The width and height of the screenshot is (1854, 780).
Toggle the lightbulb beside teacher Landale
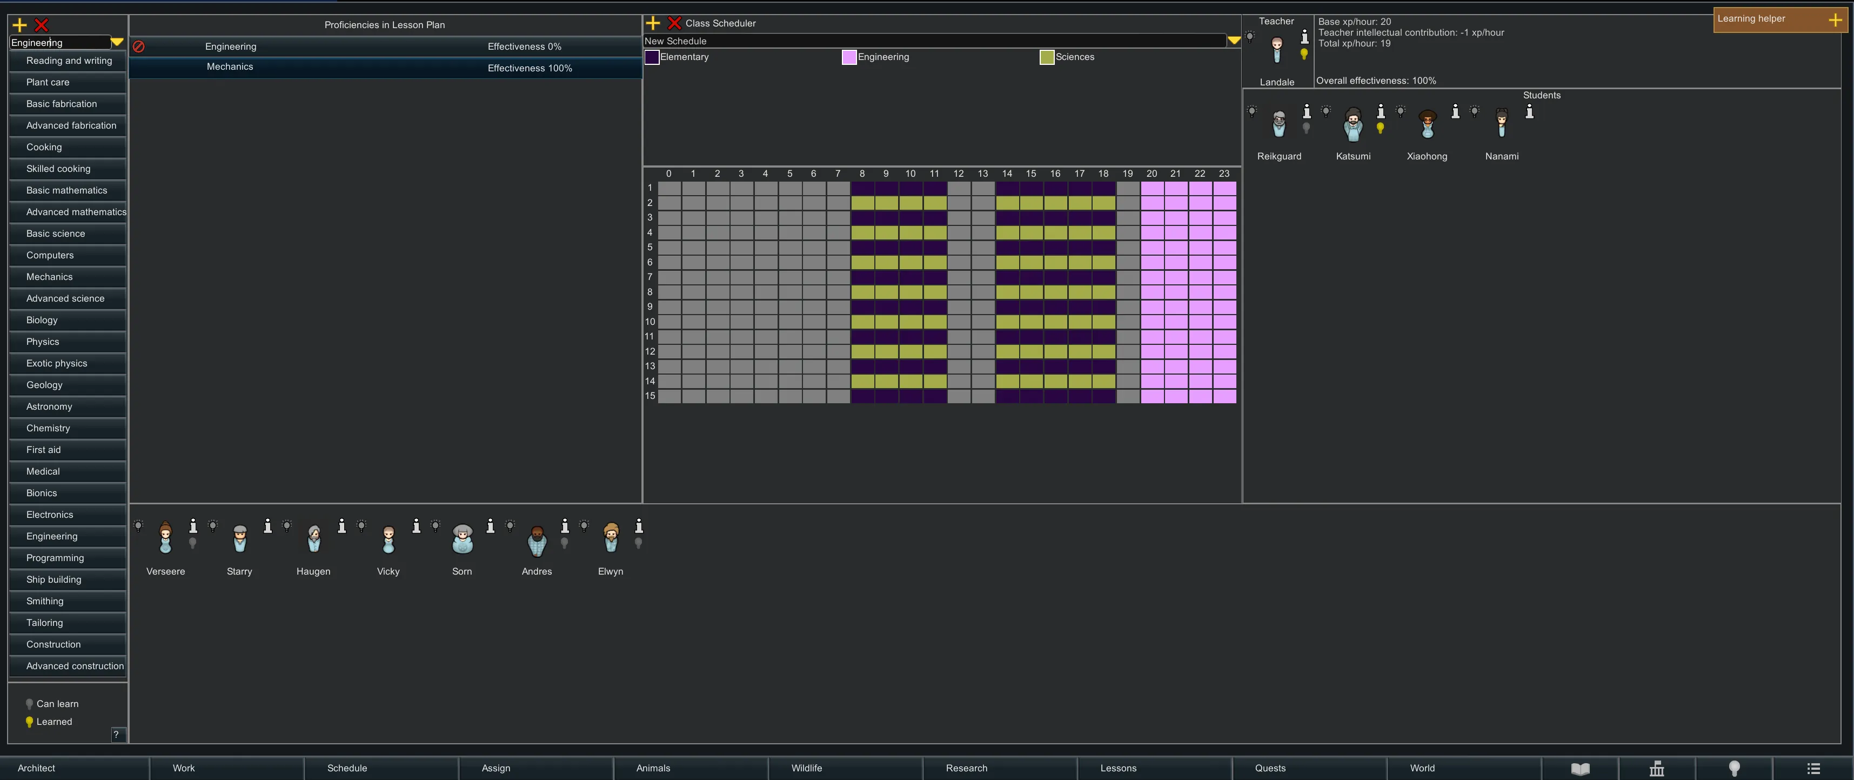[1250, 37]
